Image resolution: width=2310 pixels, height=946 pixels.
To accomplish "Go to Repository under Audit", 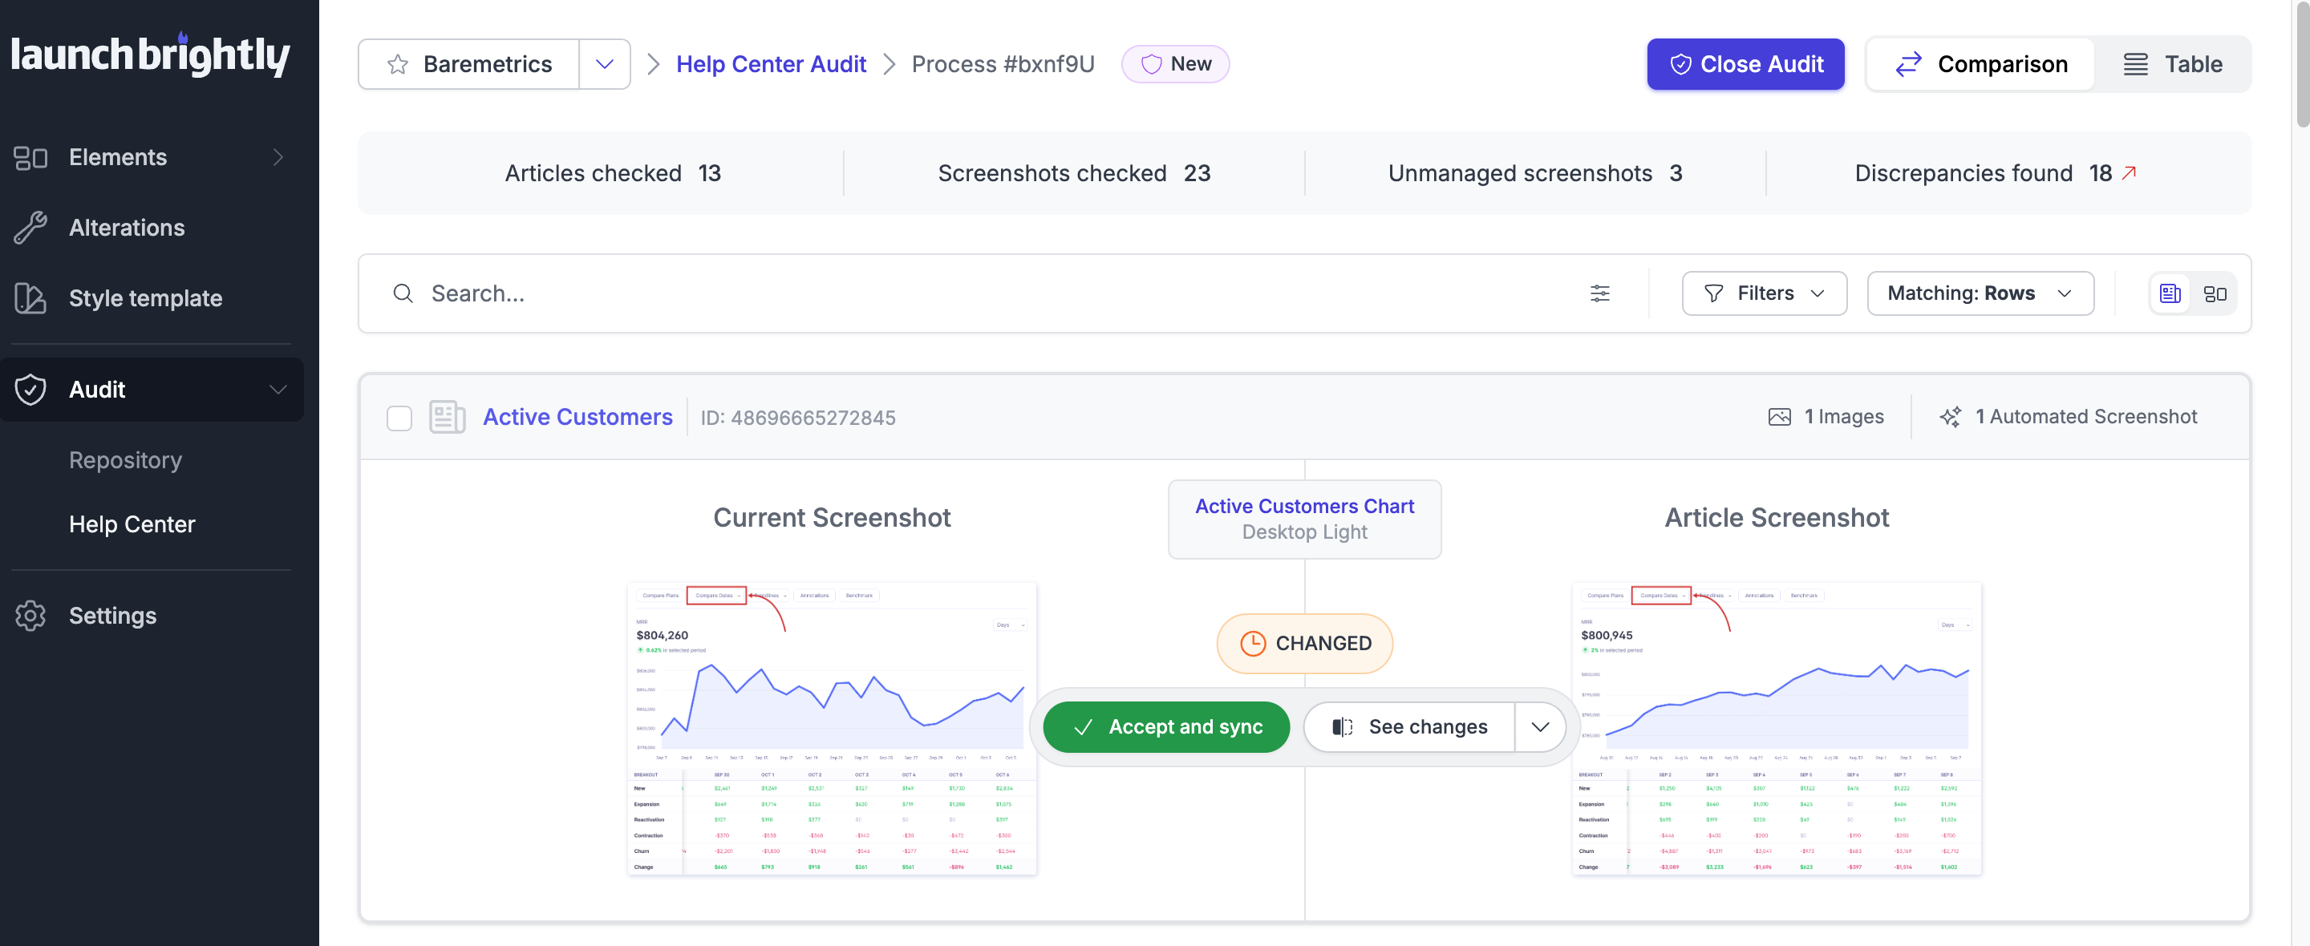I will 126,459.
